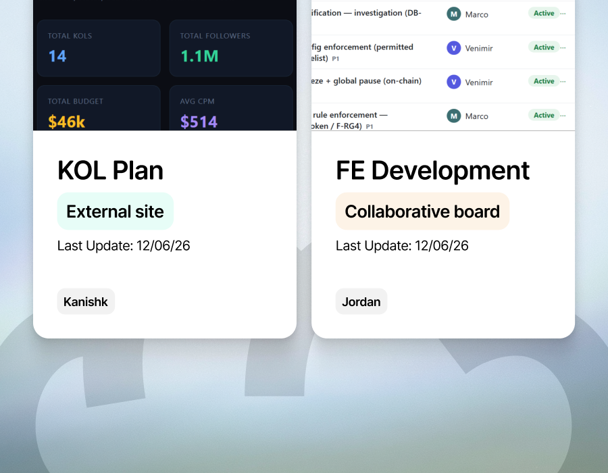
Task: Click the 'rule enforcement —' task text
Action: 350,115
